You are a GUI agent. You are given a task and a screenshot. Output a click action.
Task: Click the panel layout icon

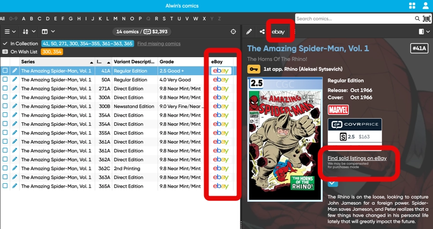pyautogui.click(x=421, y=32)
